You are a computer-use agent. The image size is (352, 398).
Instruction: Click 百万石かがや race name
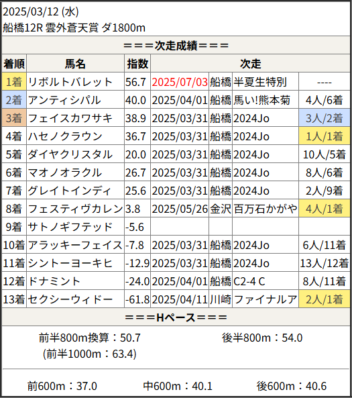tap(265, 209)
